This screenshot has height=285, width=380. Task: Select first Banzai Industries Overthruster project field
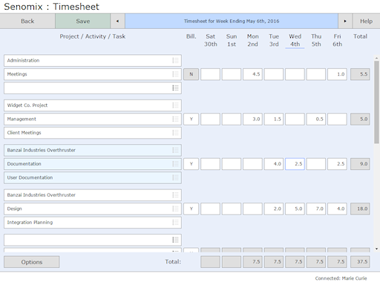(x=93, y=150)
